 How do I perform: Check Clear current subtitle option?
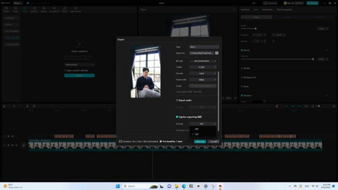click(65, 70)
